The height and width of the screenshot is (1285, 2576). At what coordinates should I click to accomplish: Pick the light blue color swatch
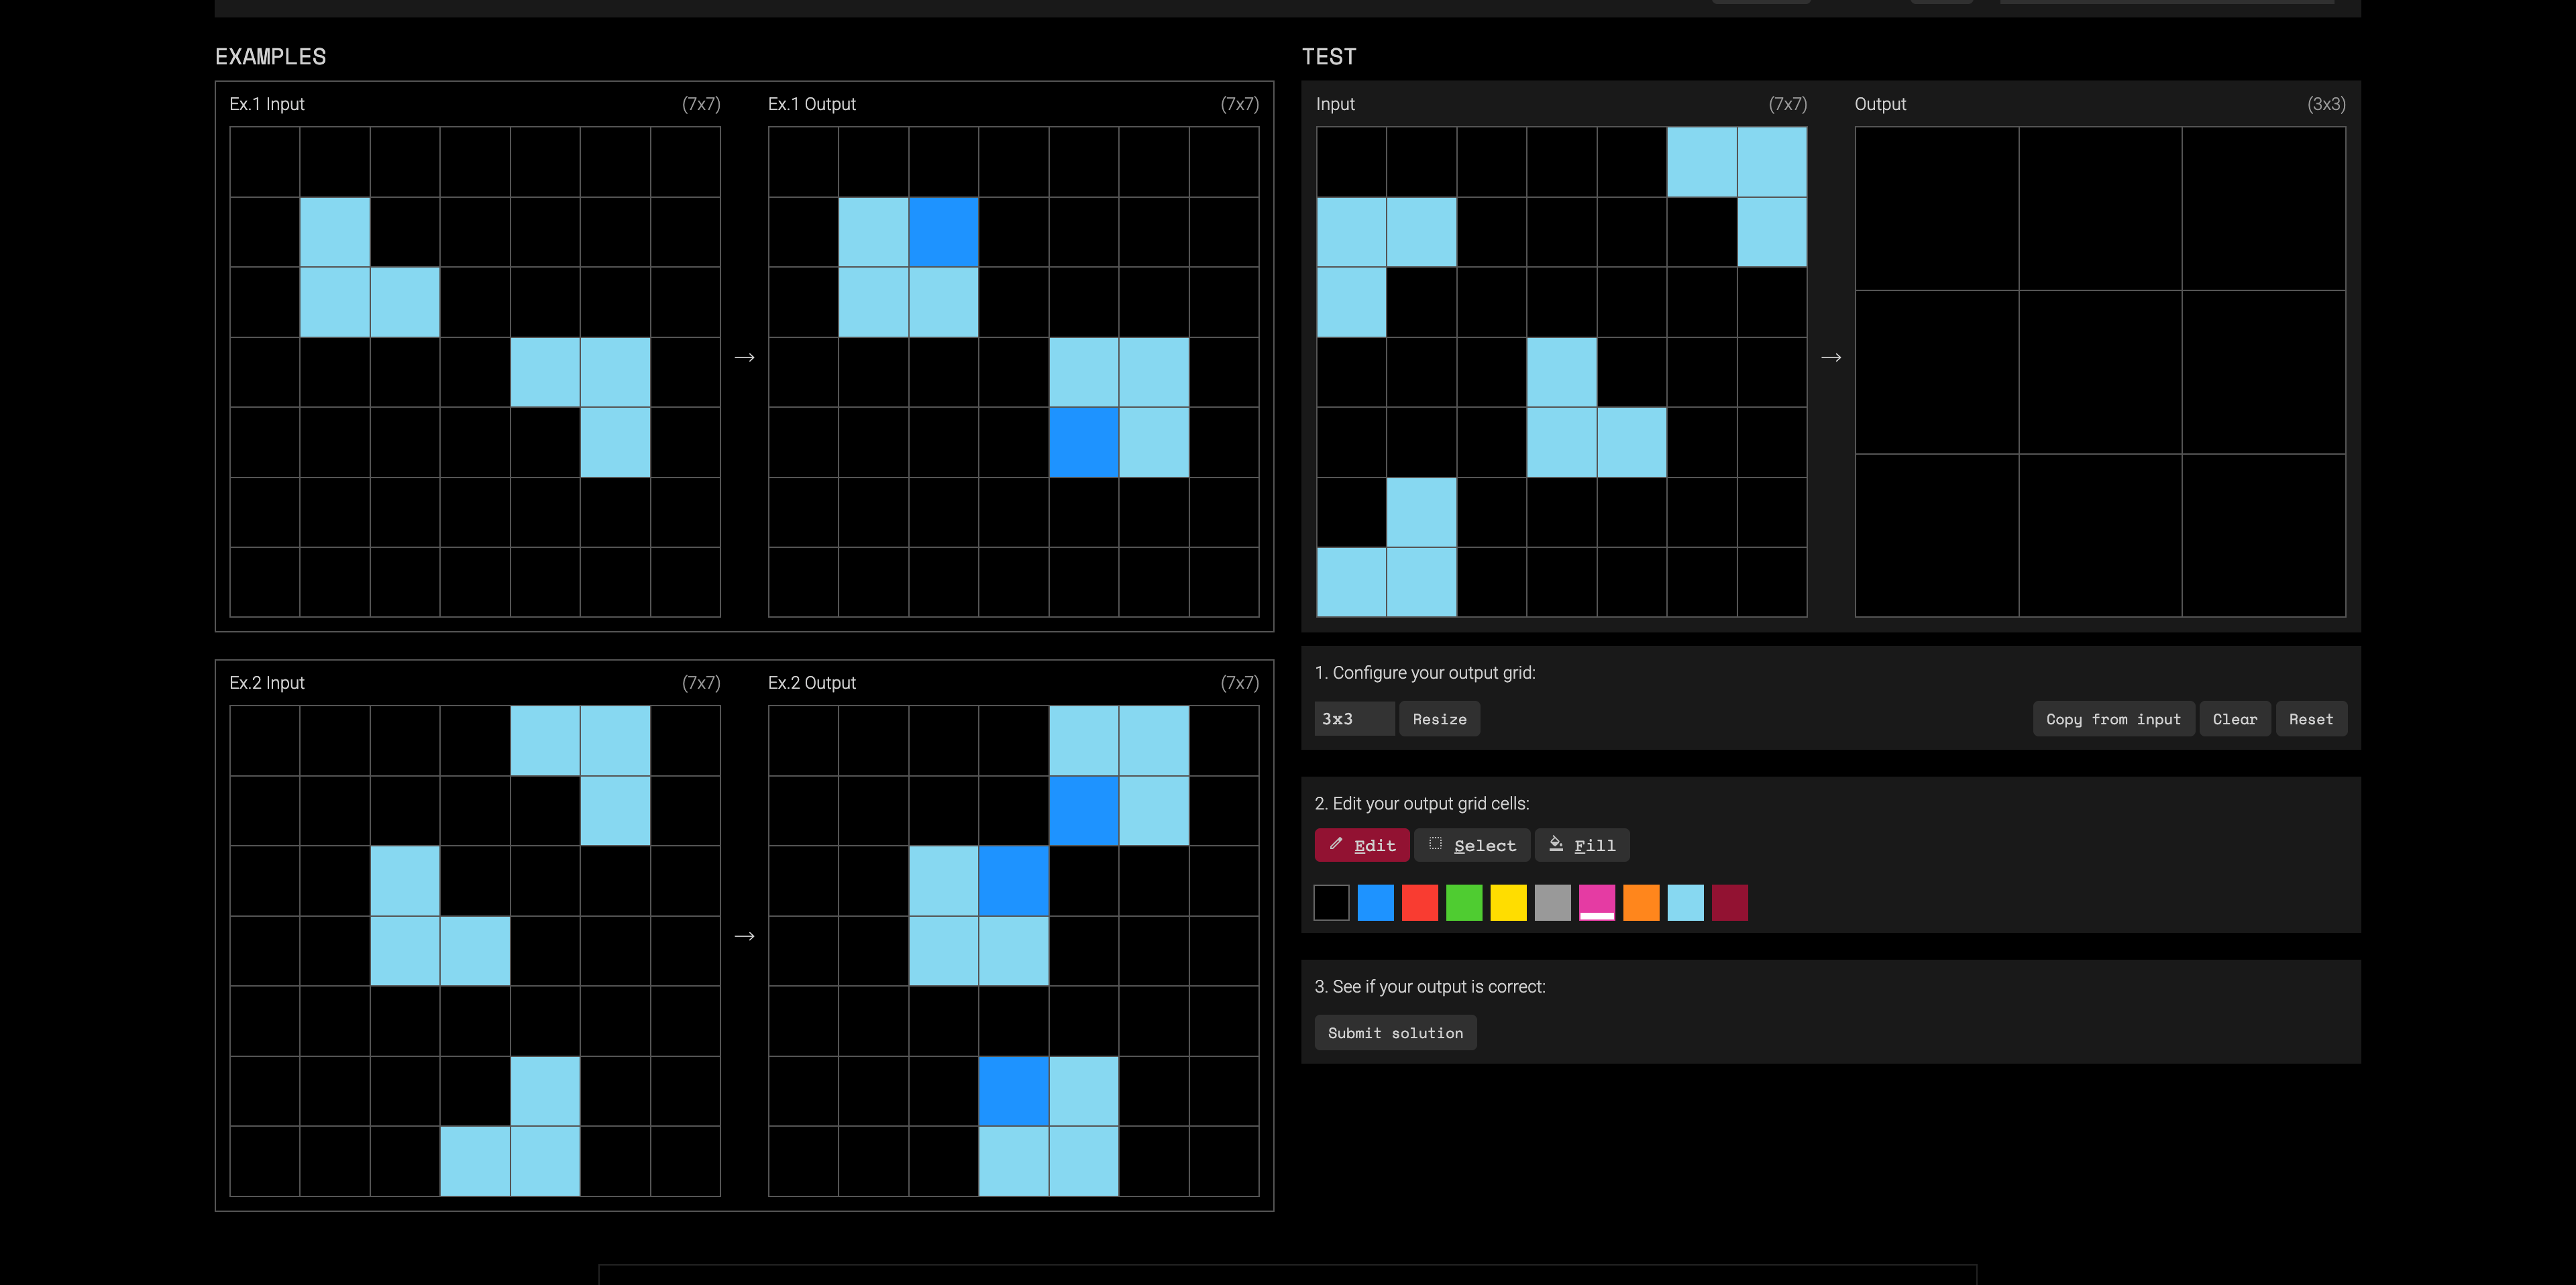click(x=1685, y=903)
